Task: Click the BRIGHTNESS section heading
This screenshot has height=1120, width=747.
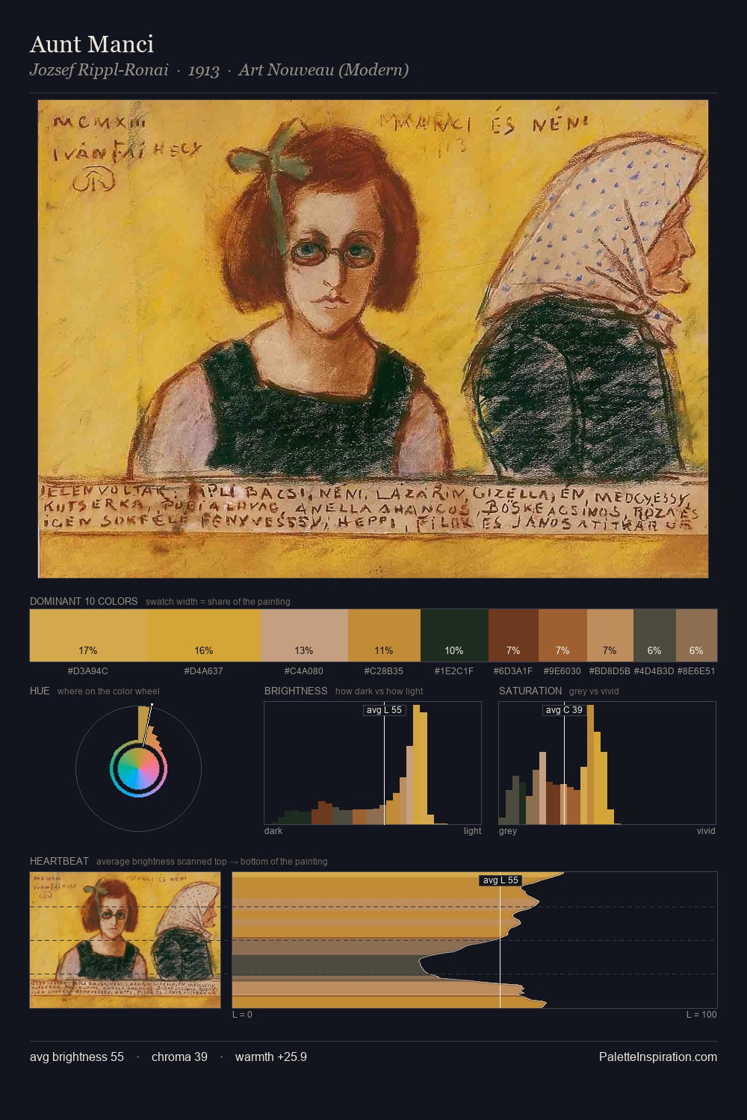Action: pos(296,691)
